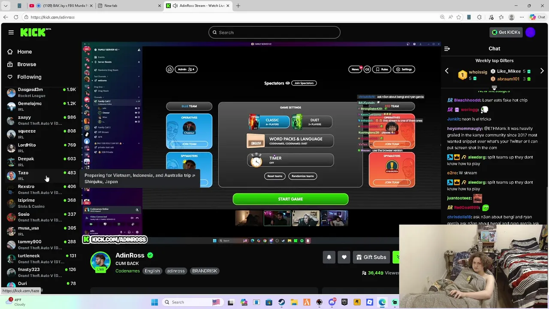Switch to the New tab tab
This screenshot has width=549, height=309.
click(x=128, y=6)
